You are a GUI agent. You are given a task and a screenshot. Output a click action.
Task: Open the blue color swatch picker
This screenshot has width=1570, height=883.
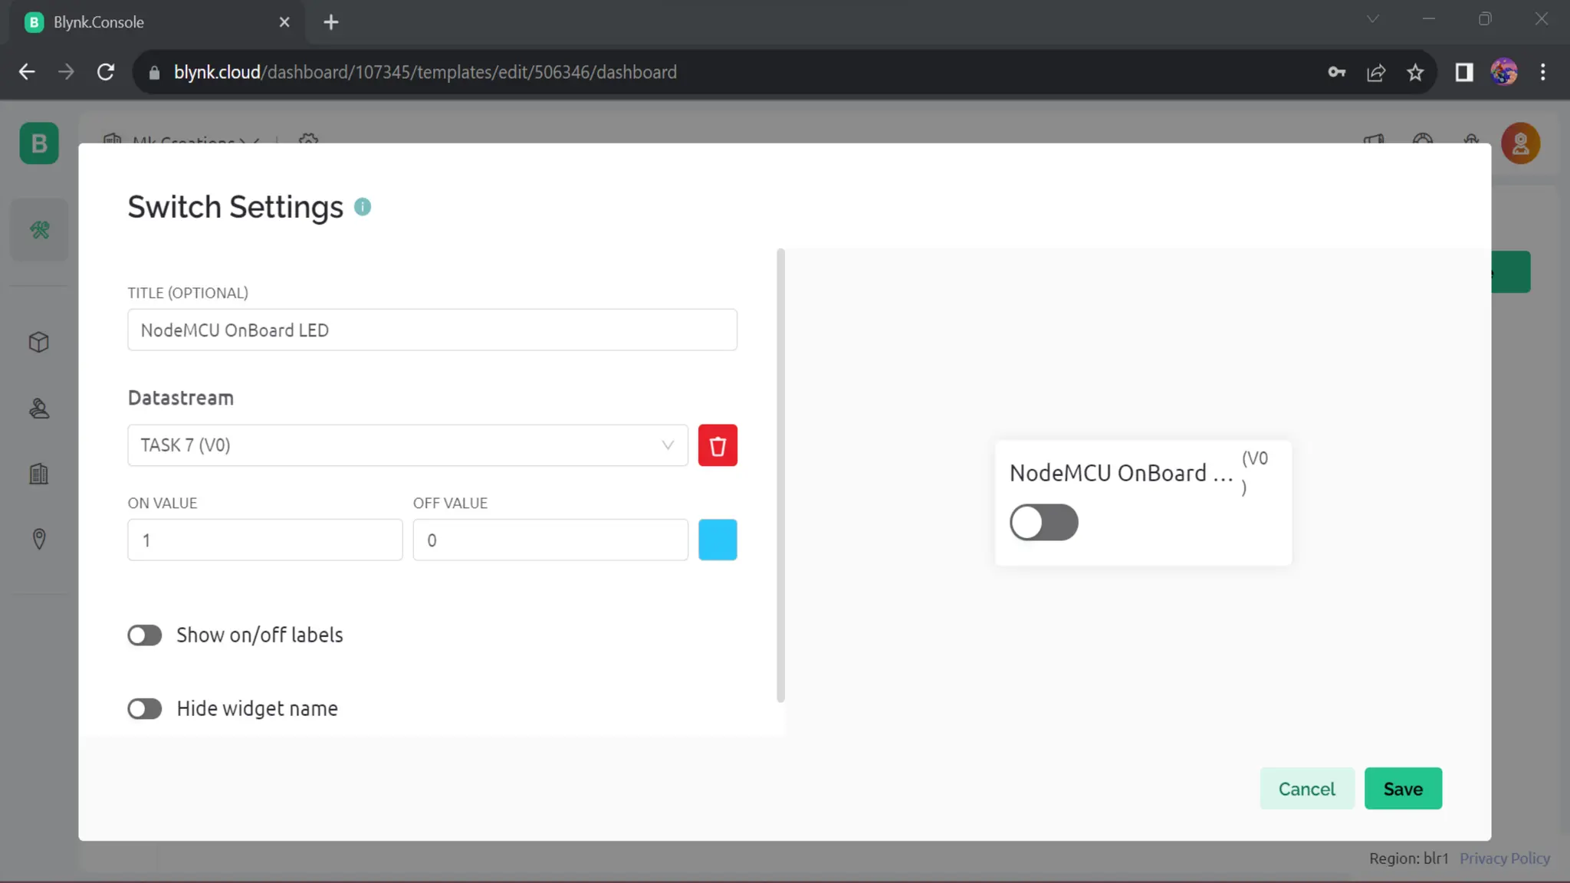point(718,540)
